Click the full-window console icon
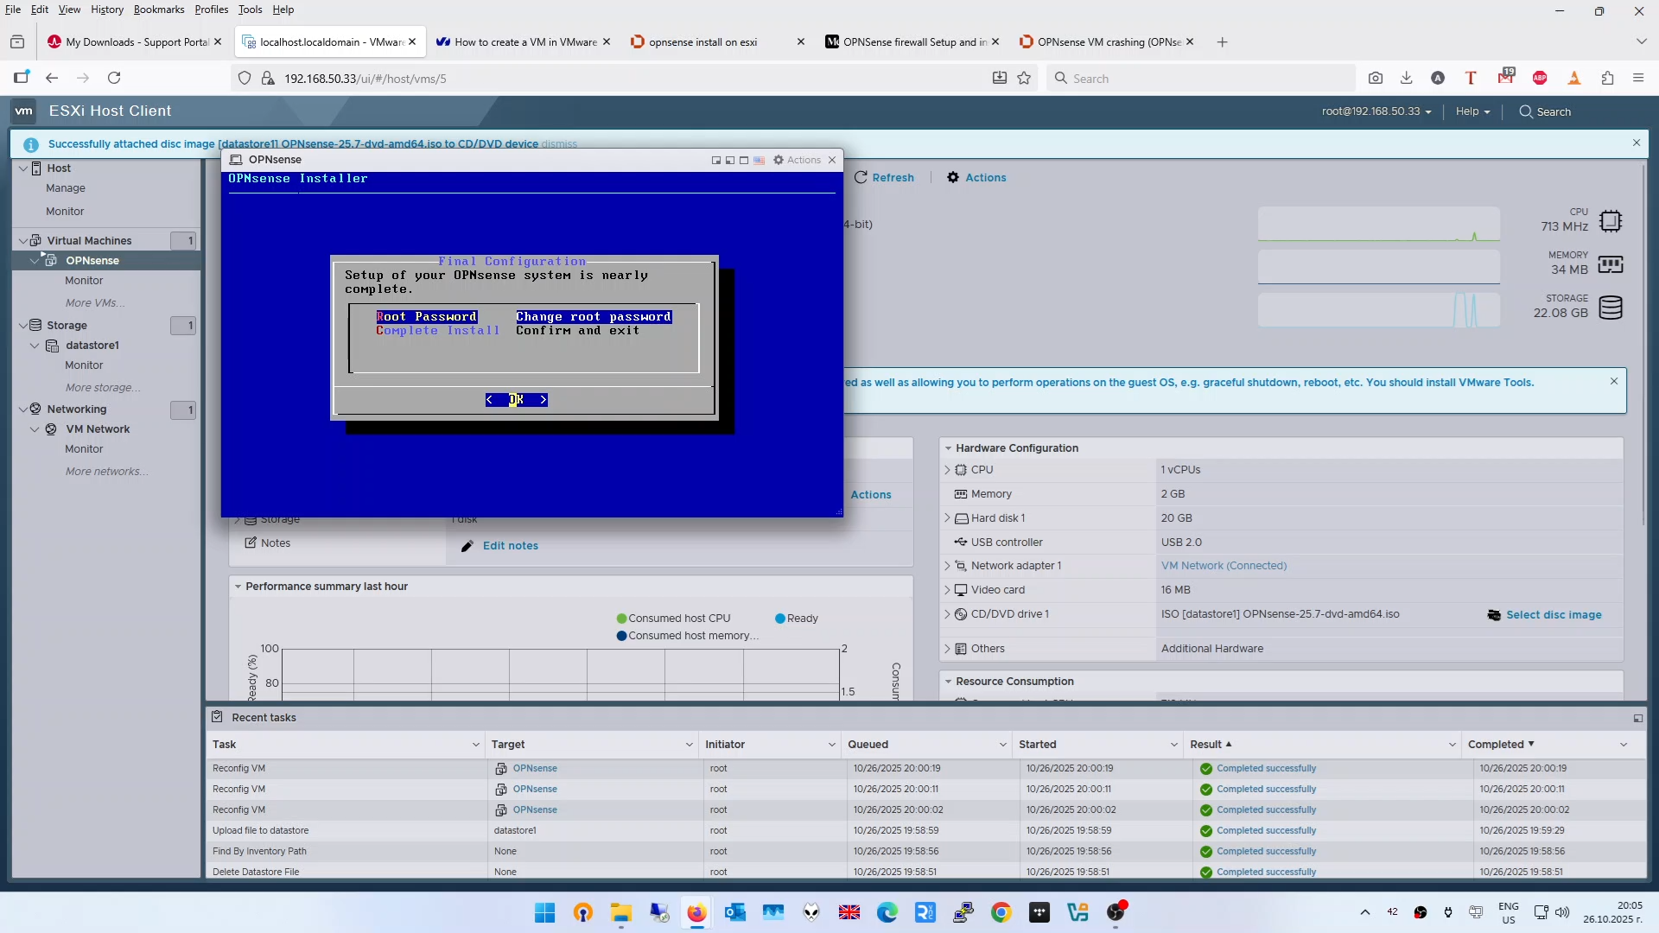 pyautogui.click(x=743, y=160)
